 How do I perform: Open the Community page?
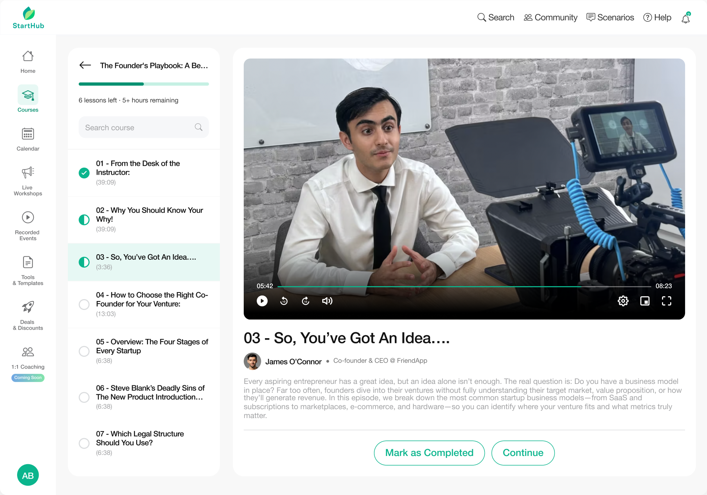coord(550,17)
